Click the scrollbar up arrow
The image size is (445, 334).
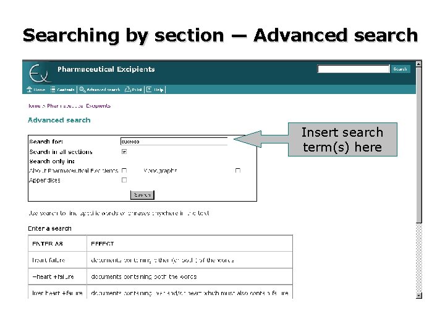(x=418, y=64)
